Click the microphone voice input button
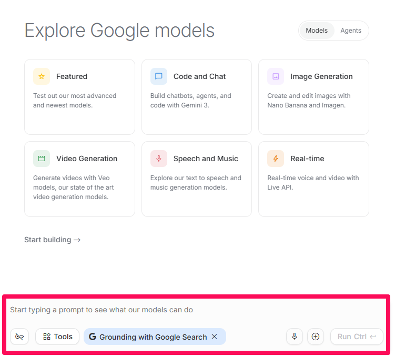Screen dimensions: 395x356 point(294,337)
